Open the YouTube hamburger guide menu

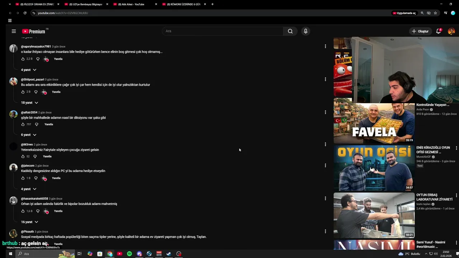[14, 31]
